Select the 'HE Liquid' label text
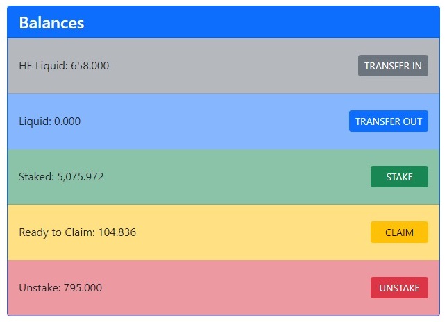 (x=43, y=66)
